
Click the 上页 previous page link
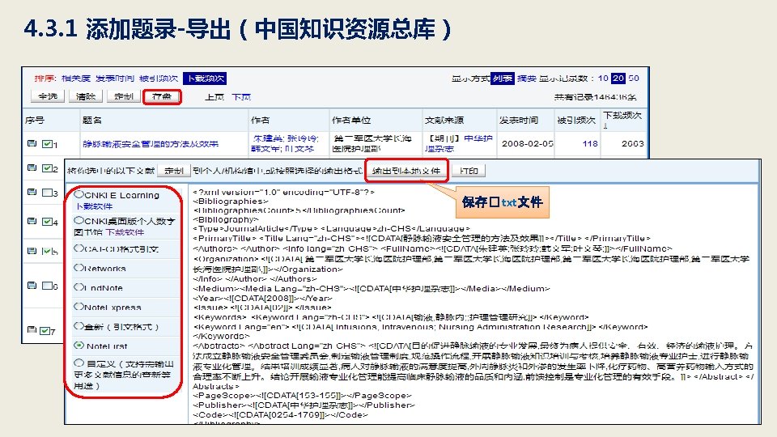214,97
